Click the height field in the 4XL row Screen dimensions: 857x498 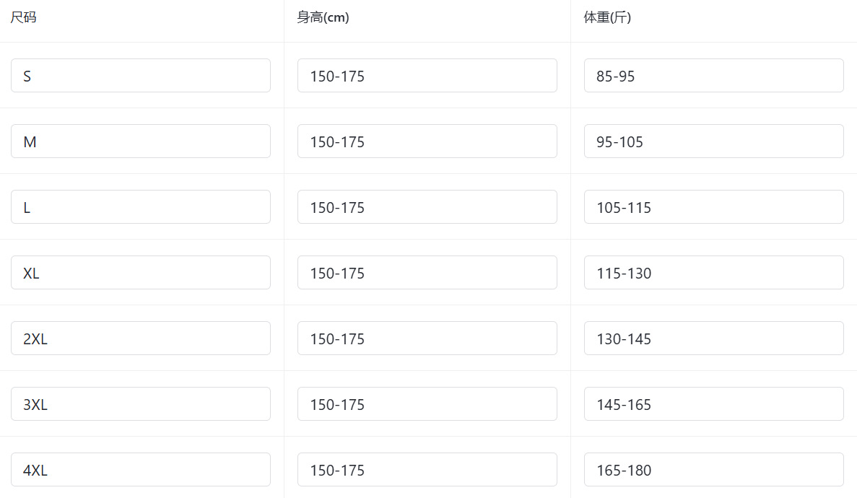[427, 470]
